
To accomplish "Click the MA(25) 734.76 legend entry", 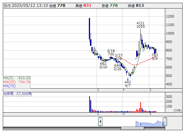I will (17, 82).
